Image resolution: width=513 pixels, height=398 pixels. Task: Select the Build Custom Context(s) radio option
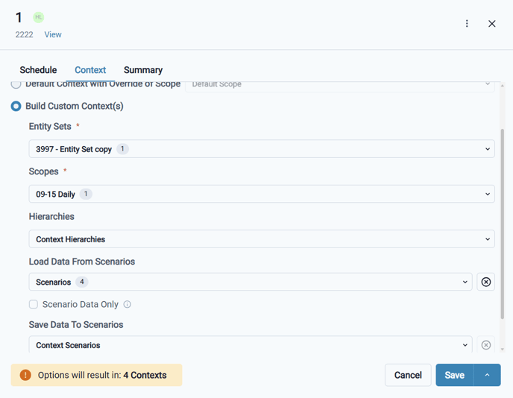tap(16, 107)
